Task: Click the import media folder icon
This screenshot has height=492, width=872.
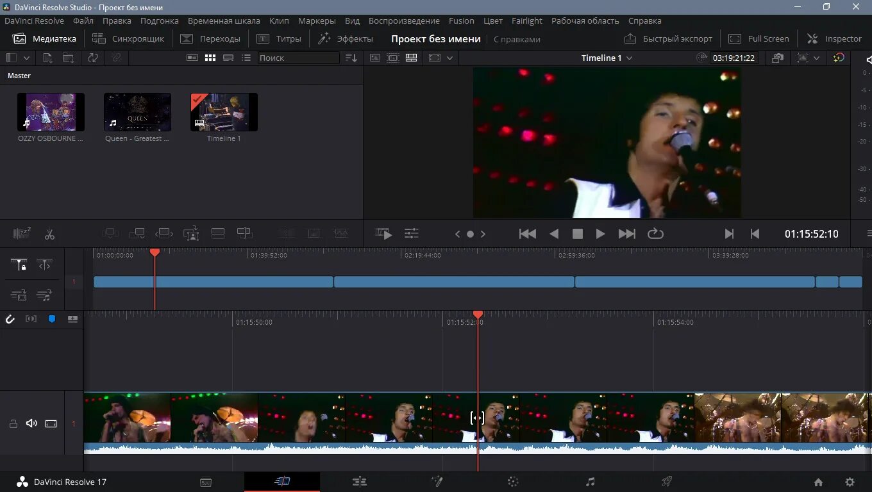Action: [68, 58]
